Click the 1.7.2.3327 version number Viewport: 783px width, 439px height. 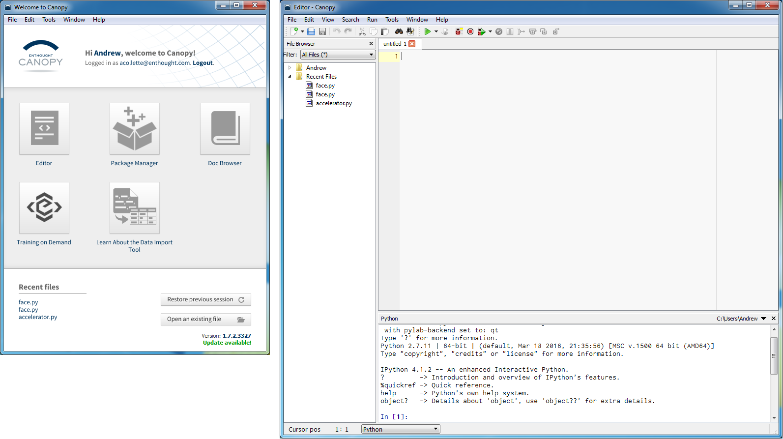coord(237,336)
